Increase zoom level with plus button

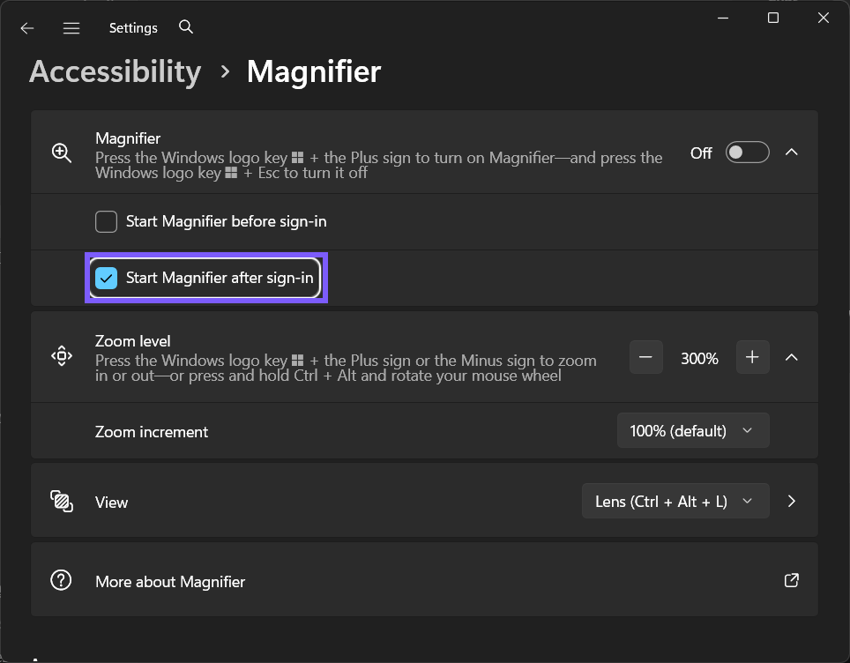click(x=752, y=357)
